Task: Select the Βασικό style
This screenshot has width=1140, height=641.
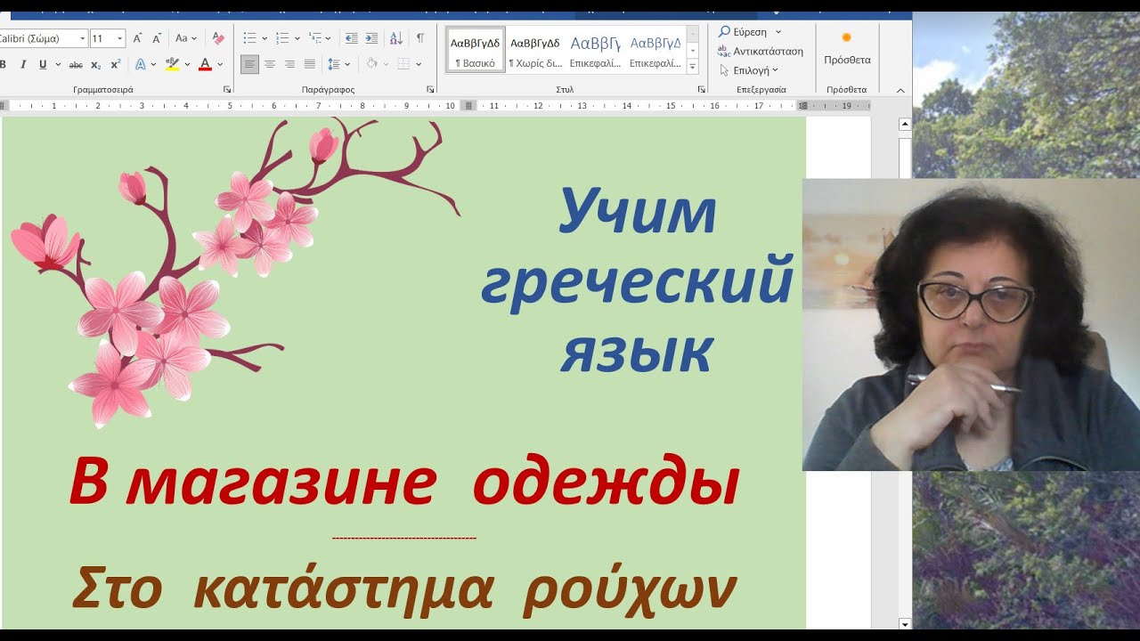Action: 476,50
